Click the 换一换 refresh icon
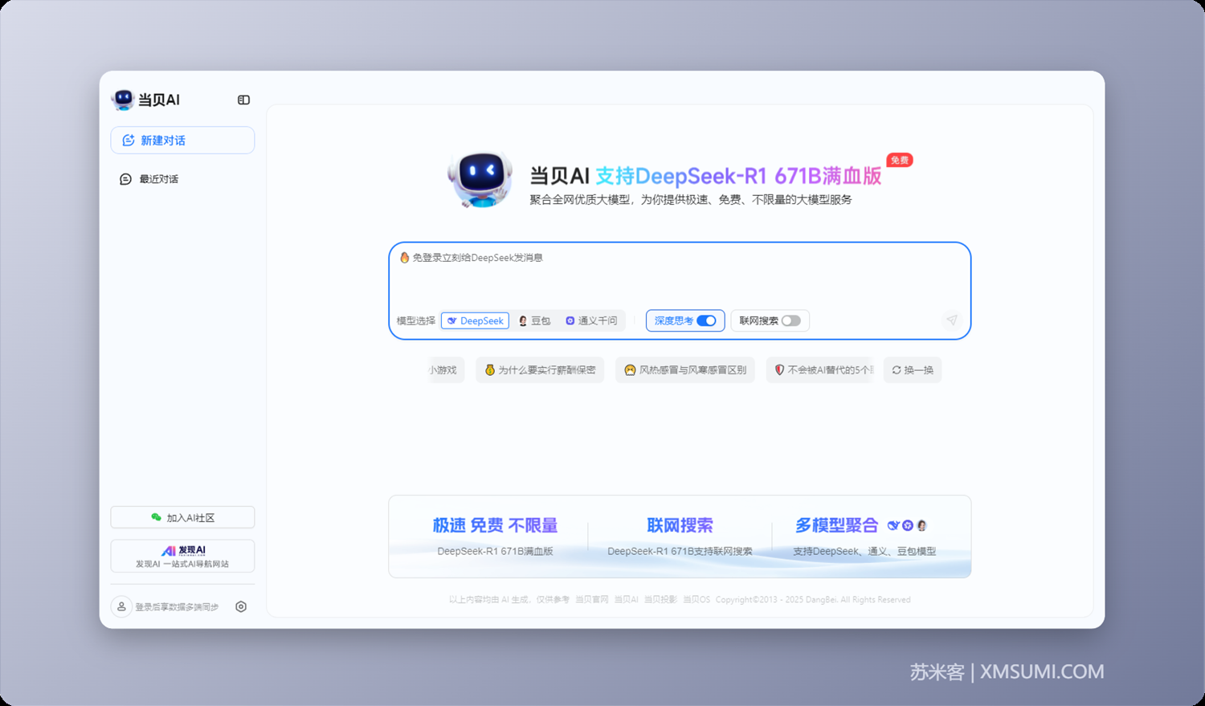Screen dimensions: 1205x706 [x=897, y=369]
